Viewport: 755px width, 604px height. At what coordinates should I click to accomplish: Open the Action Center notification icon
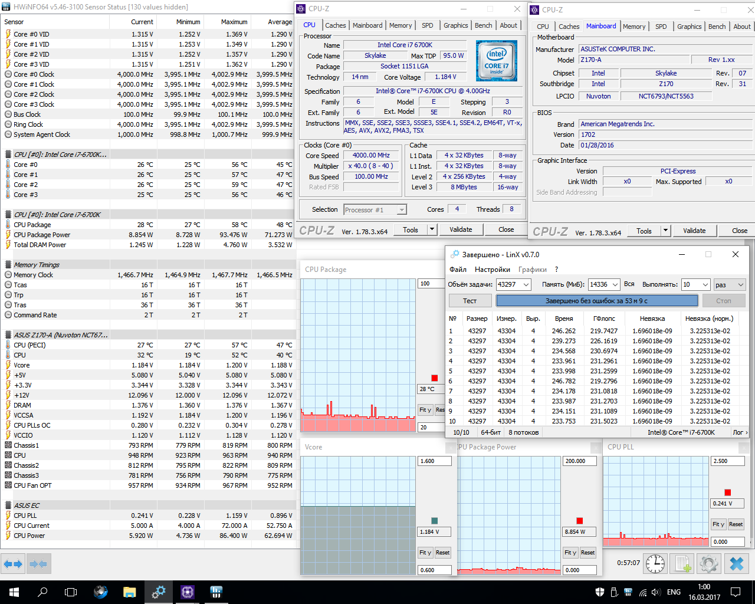[x=736, y=592]
